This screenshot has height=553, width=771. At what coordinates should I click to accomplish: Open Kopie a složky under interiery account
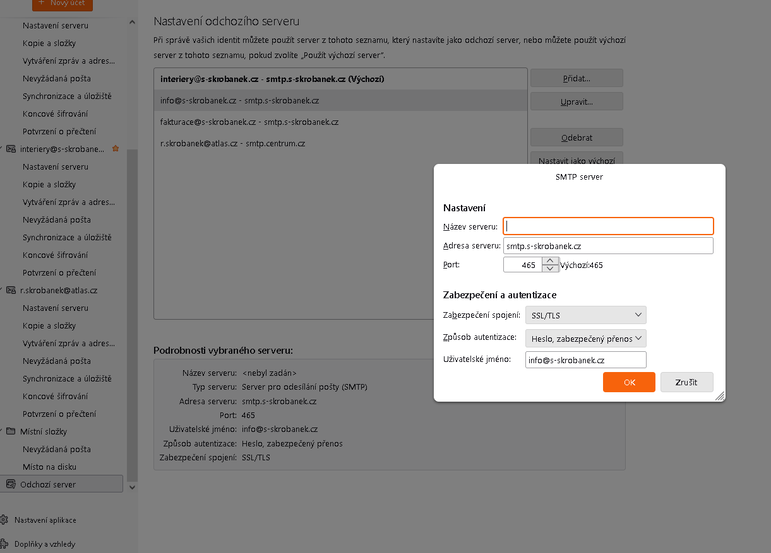49,184
